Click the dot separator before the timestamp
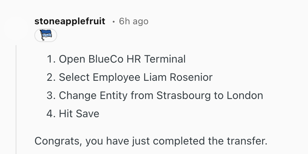The width and height of the screenshot is (308, 154). click(113, 22)
